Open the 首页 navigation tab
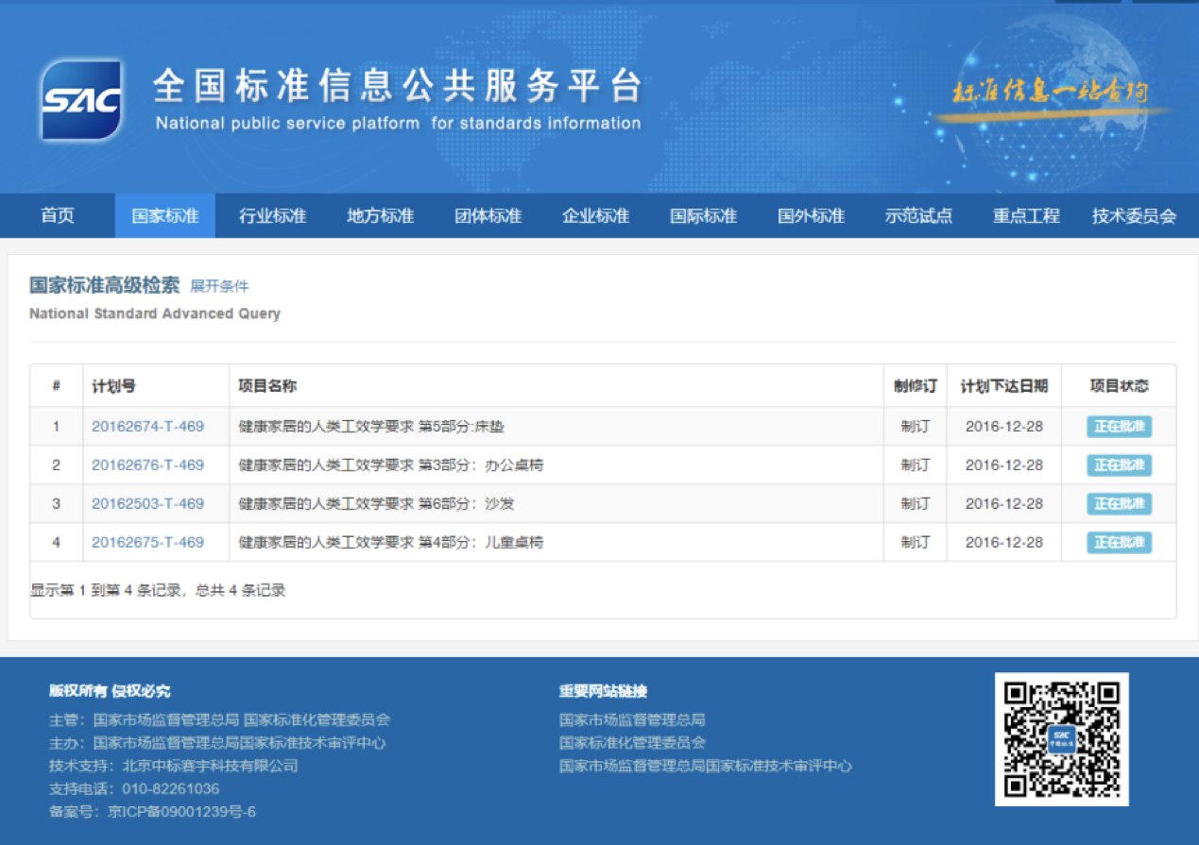The width and height of the screenshot is (1199, 845). click(58, 216)
